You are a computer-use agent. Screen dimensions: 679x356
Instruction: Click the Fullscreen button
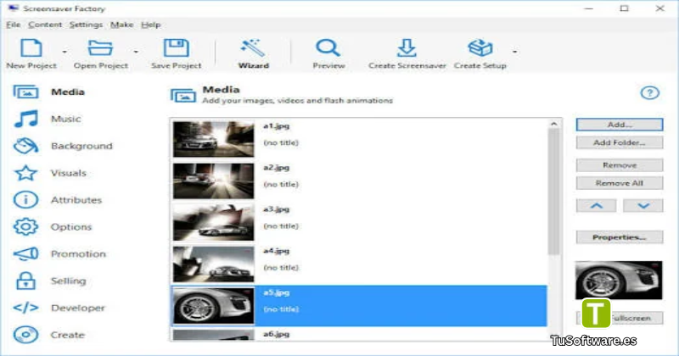coord(620,318)
